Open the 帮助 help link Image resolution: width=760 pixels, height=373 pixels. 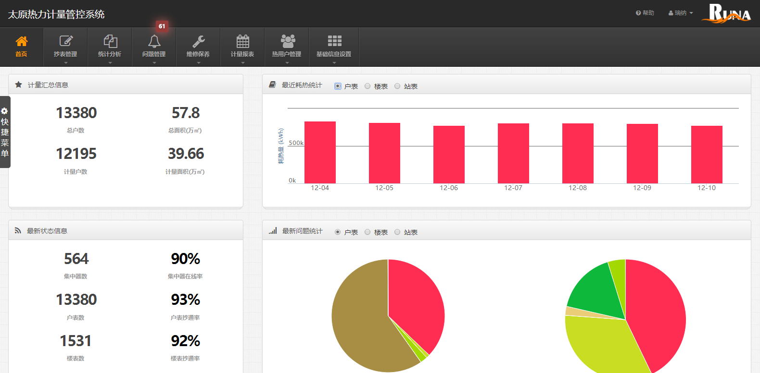[645, 13]
